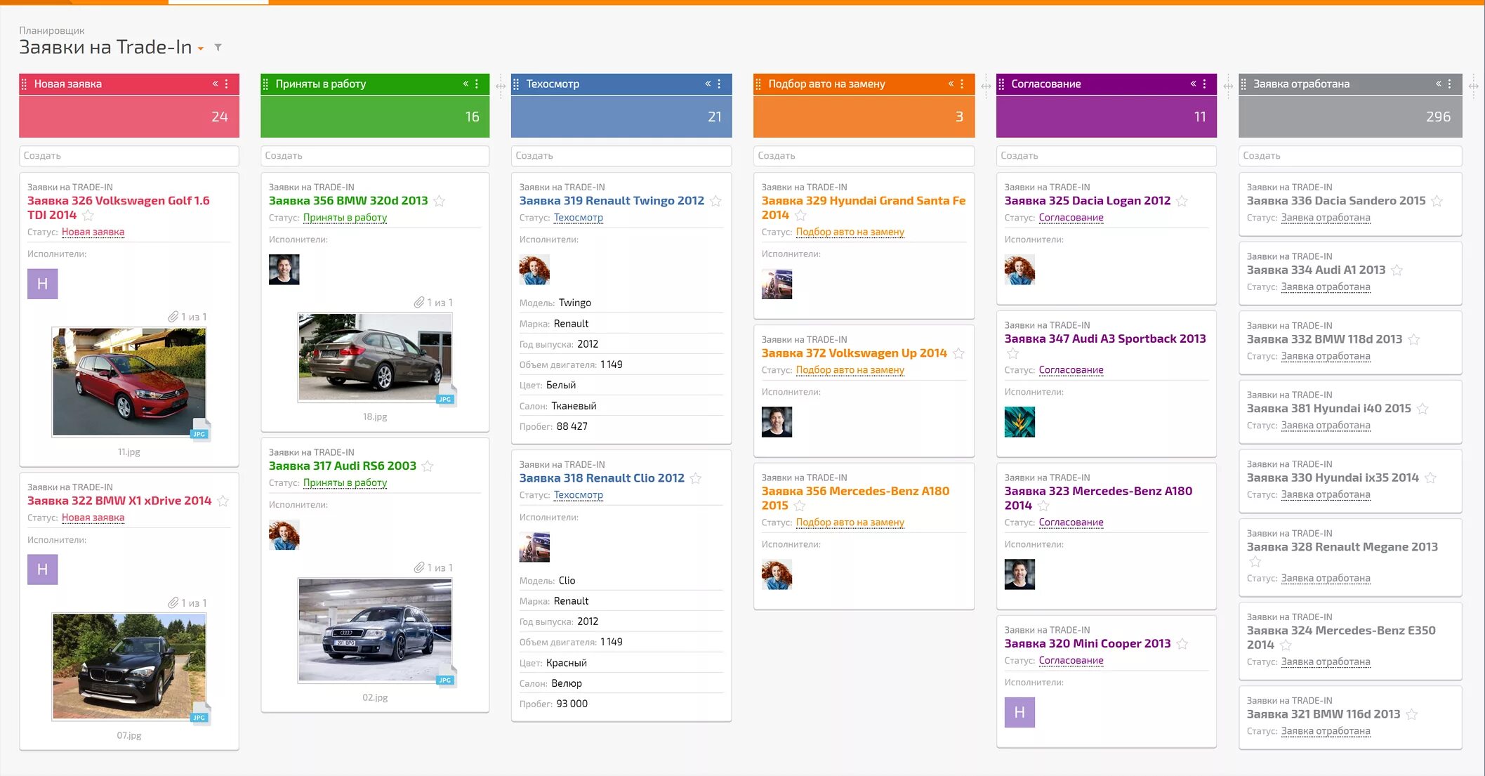Click the H executor avatar on Заявка 320
The image size is (1485, 776).
1019,712
